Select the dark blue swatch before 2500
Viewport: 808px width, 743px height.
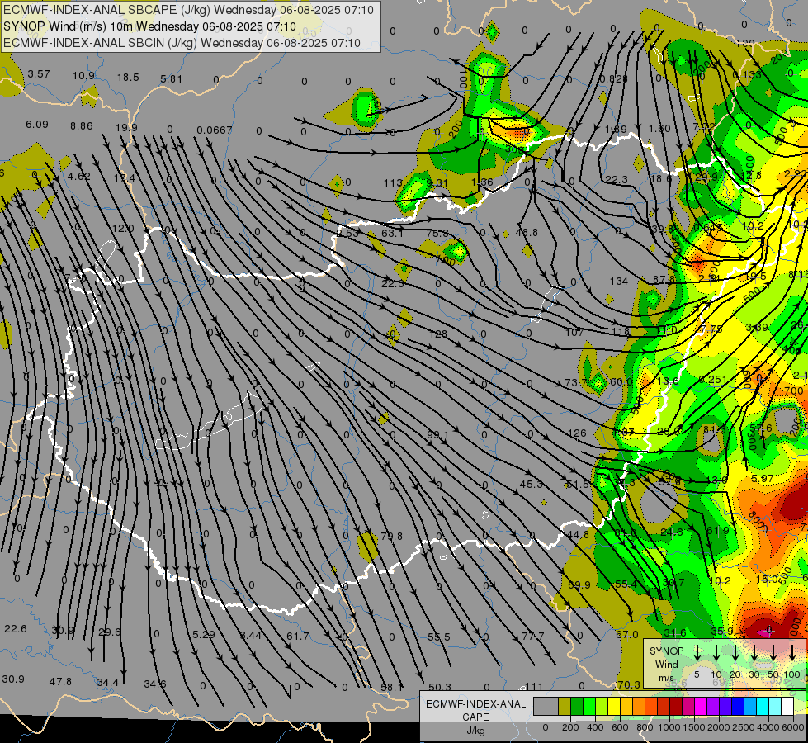pyautogui.click(x=737, y=707)
